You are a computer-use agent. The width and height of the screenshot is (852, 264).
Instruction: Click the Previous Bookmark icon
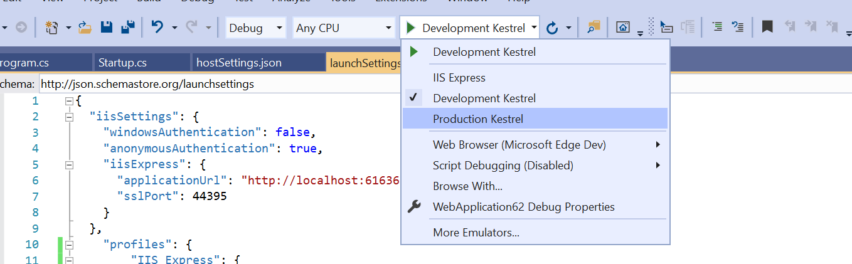789,27
